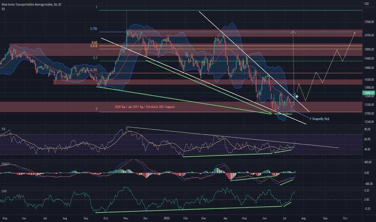Click the Feb label on time axis

pyautogui.click(x=185, y=218)
